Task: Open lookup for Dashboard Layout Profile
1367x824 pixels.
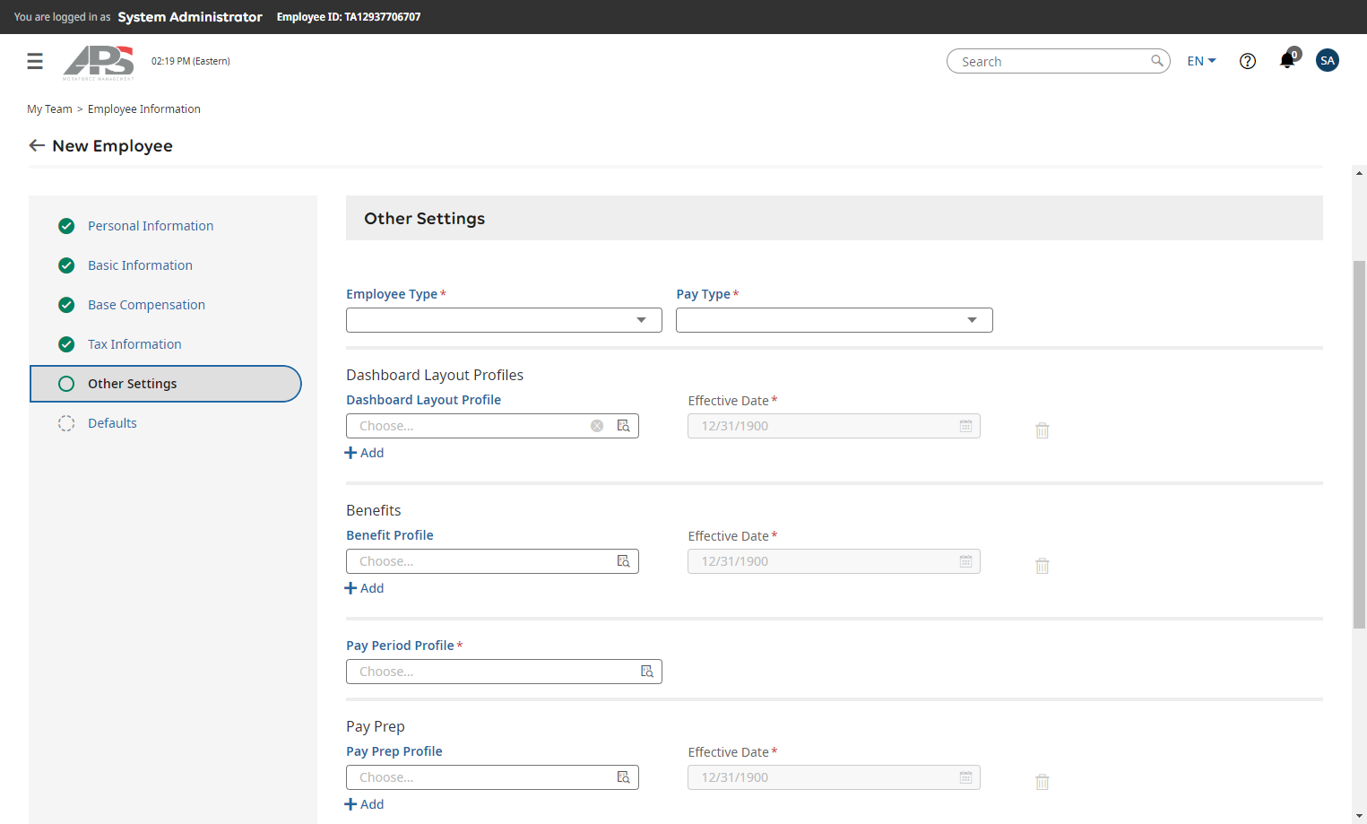Action: point(624,426)
